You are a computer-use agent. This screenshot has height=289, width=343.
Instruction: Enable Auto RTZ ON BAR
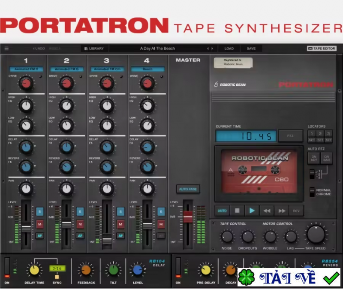point(327,158)
